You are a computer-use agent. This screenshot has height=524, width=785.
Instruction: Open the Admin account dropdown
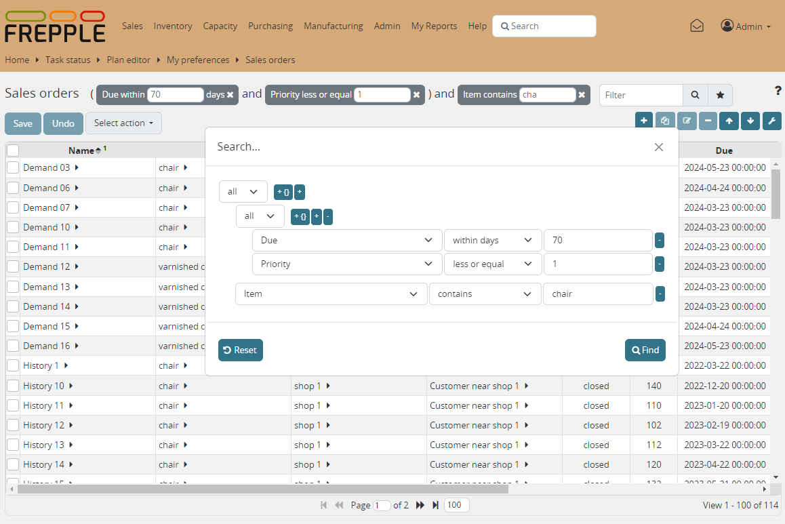point(746,26)
